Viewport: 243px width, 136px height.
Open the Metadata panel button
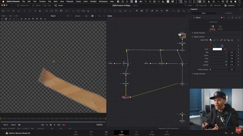pyautogui.click(x=215, y=5)
